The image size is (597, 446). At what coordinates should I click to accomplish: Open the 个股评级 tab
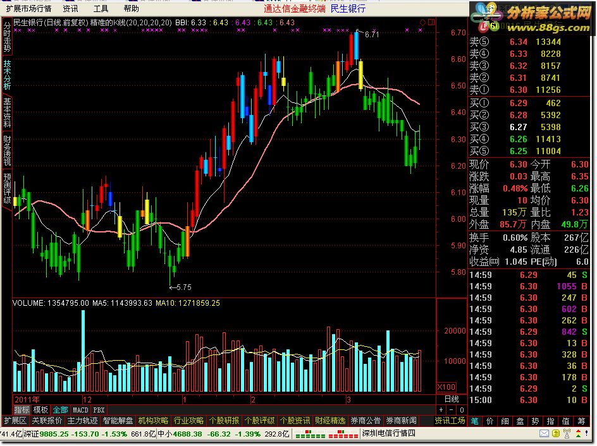(x=259, y=421)
